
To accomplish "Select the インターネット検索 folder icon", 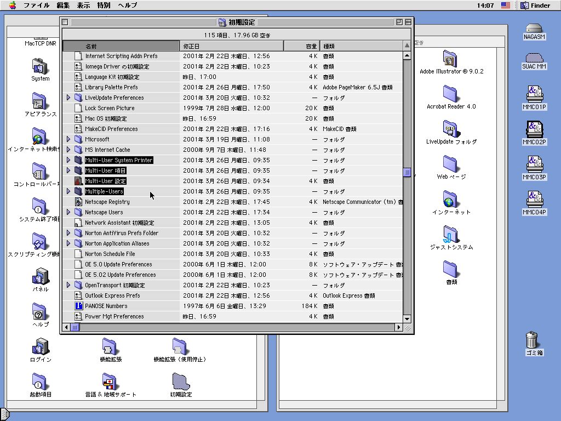I will (39, 136).
